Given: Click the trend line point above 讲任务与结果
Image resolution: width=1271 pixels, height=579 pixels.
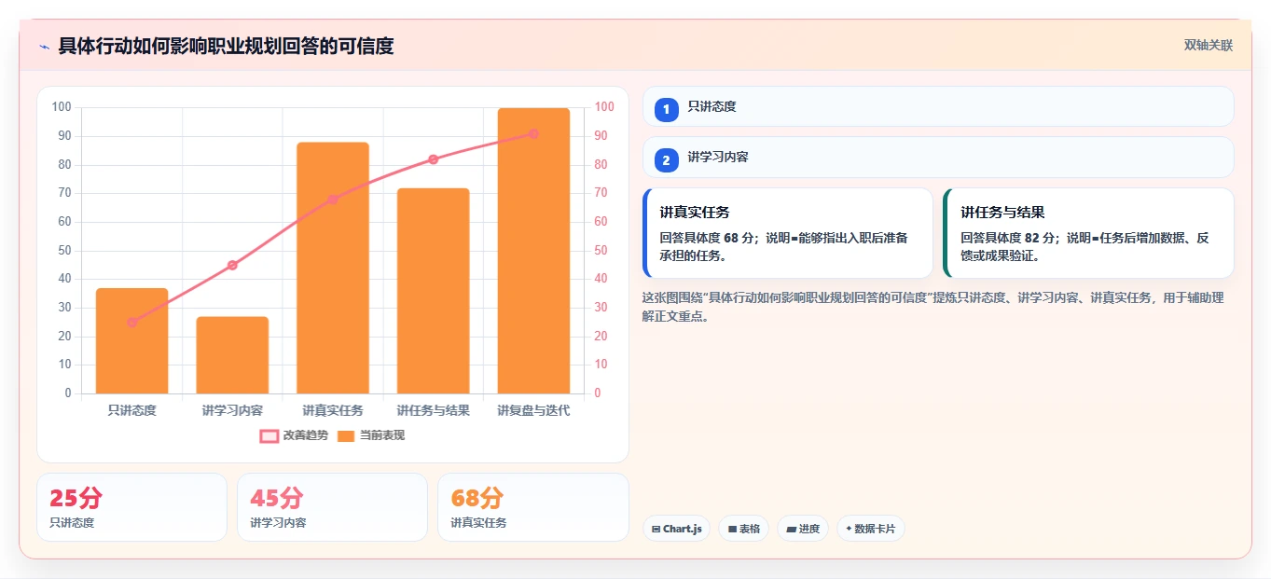Looking at the screenshot, I should (433, 159).
